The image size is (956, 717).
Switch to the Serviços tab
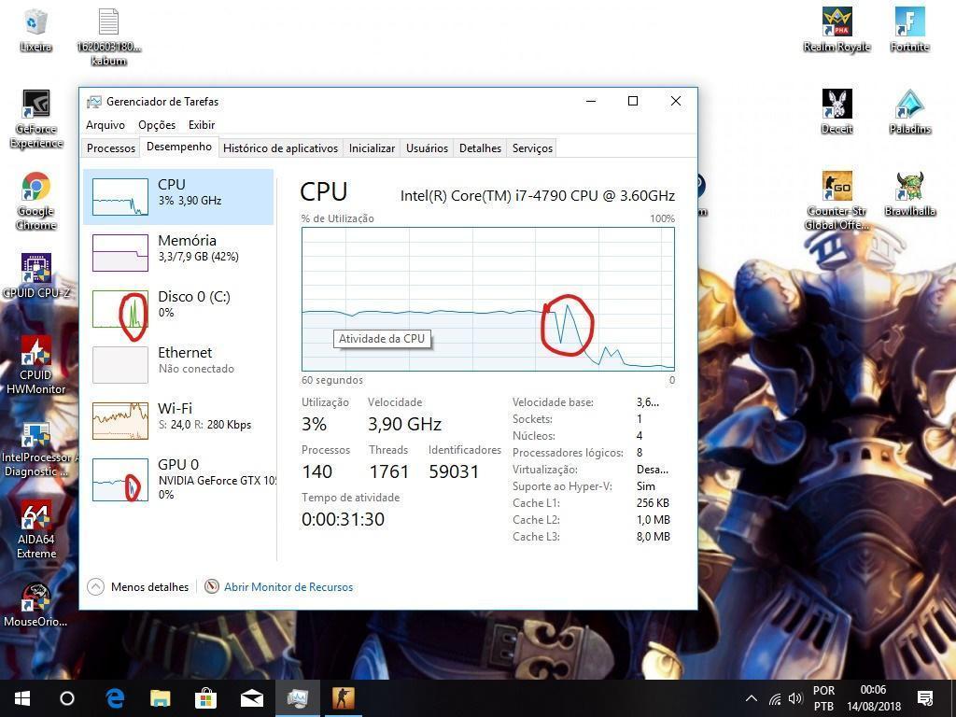[532, 148]
